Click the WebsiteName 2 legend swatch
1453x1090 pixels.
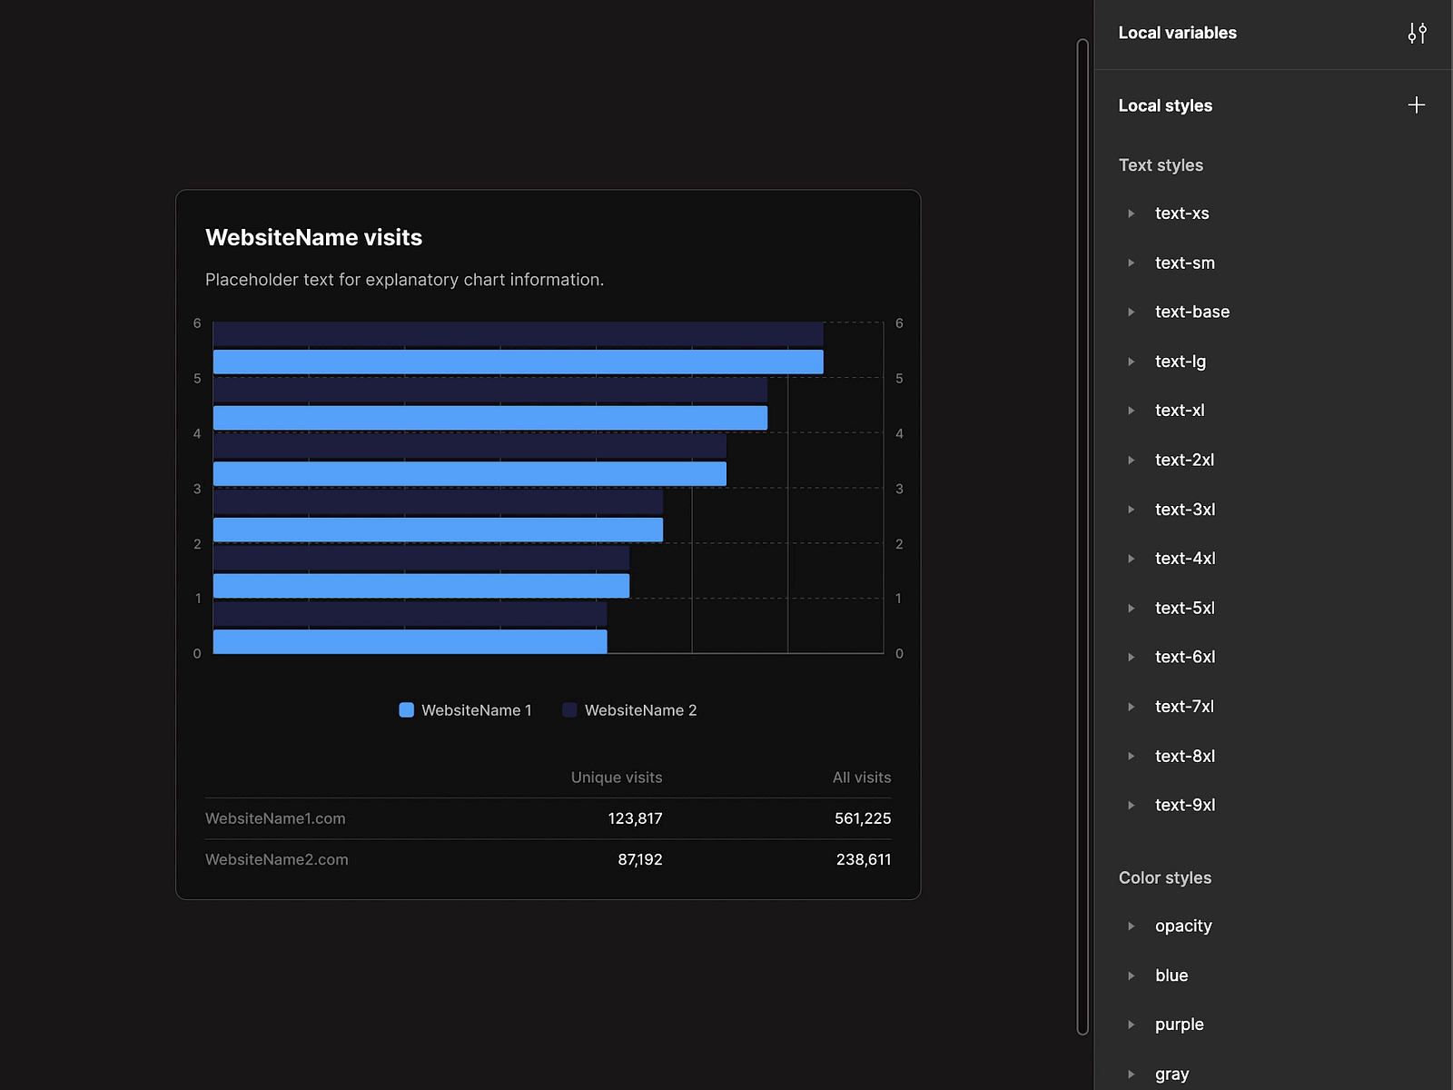click(x=569, y=709)
